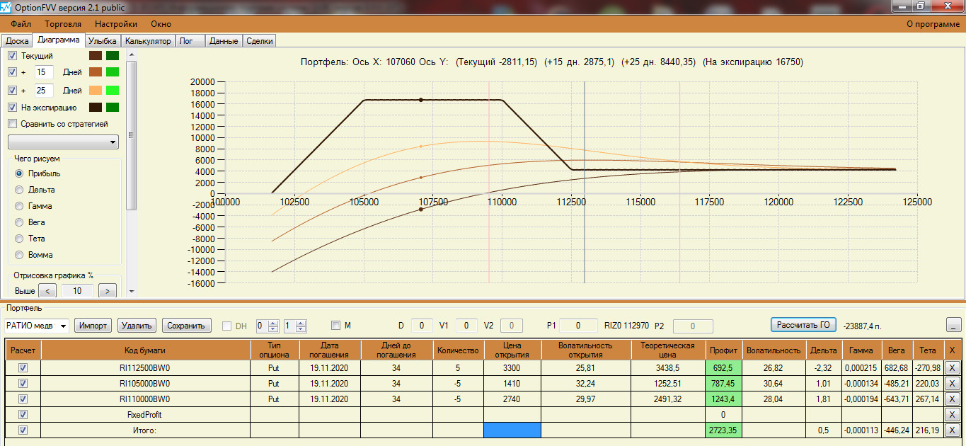This screenshot has height=446, width=966.
Task: Click the light orange 25-day color swatch
Action: coord(96,91)
